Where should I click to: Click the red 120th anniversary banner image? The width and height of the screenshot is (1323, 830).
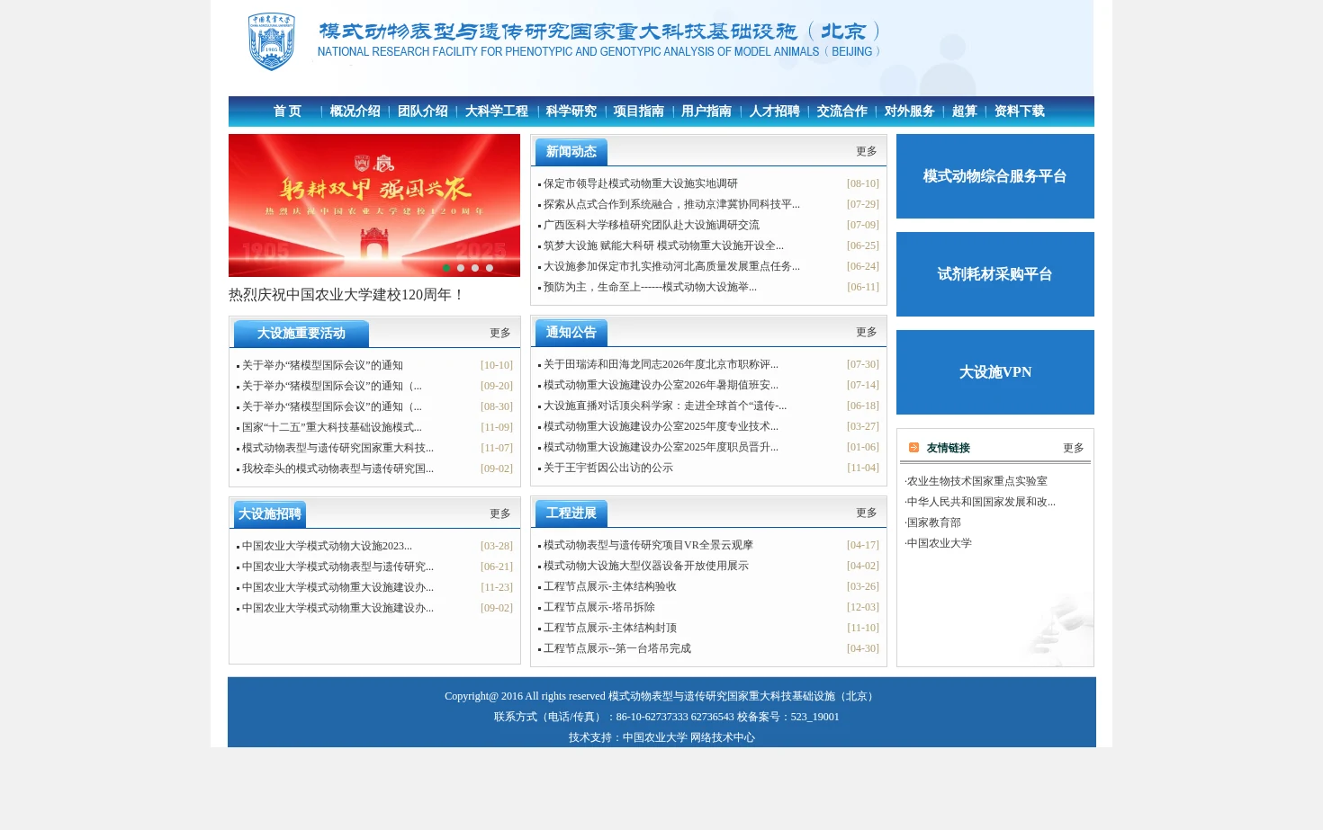tap(374, 205)
